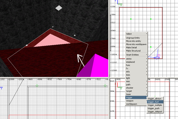This screenshot has width=178, height=119.
Task: Open the weapon entity submenu
Action: (136, 101)
